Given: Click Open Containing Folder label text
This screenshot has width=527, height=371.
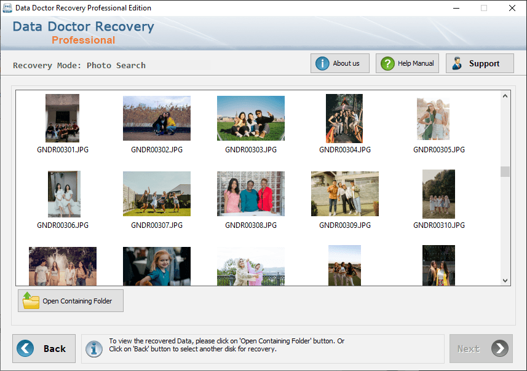Looking at the screenshot, I should coord(77,301).
